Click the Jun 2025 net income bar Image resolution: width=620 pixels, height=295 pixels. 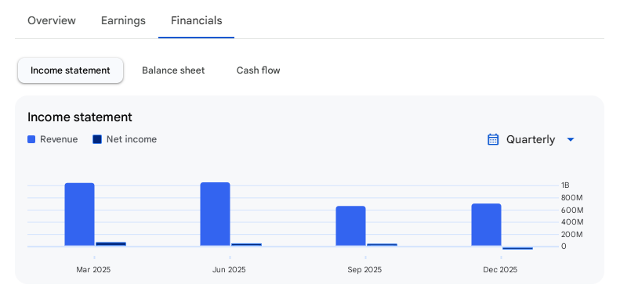point(246,245)
